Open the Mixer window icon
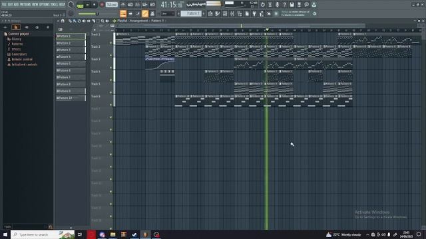This screenshot has width=426, height=239. [x=232, y=13]
